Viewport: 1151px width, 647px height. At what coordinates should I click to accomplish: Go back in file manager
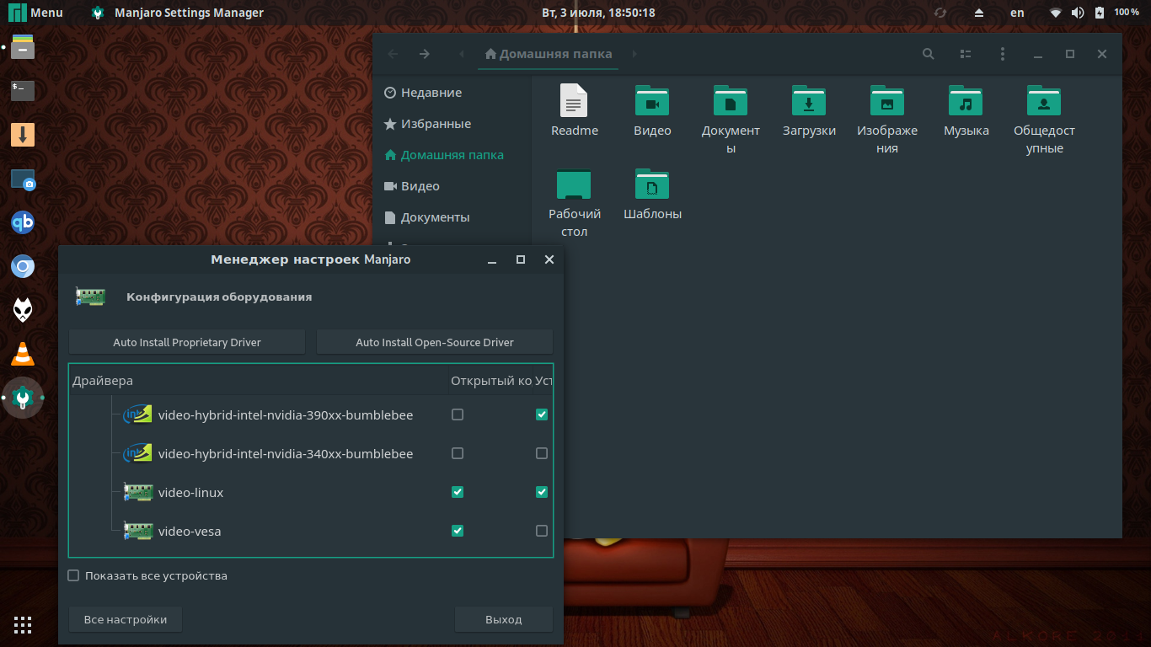click(393, 54)
